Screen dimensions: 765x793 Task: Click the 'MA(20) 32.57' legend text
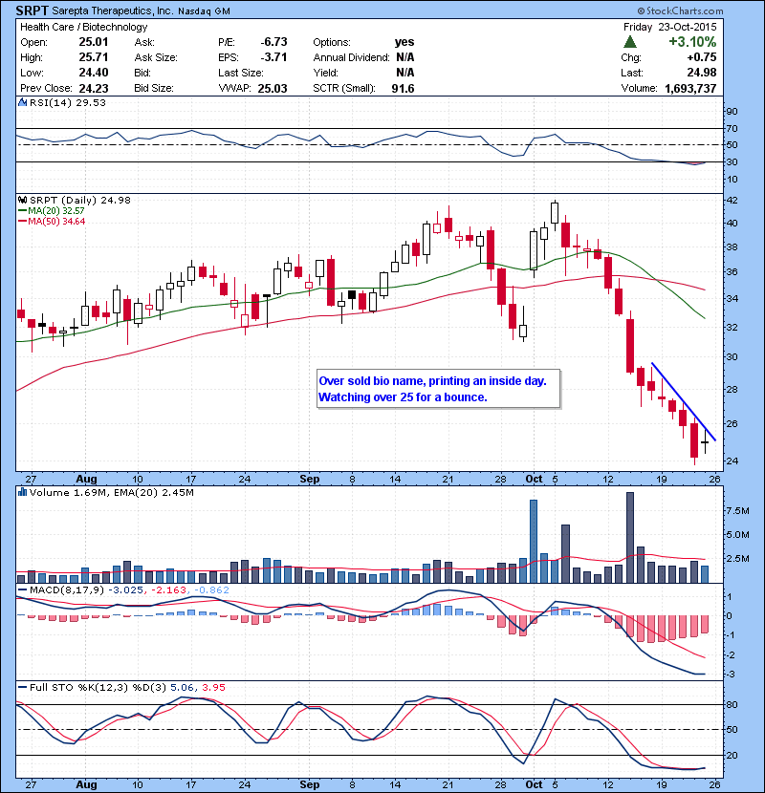click(x=56, y=210)
